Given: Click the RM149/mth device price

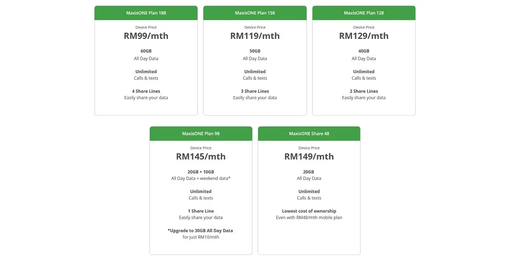Looking at the screenshot, I should (x=309, y=156).
